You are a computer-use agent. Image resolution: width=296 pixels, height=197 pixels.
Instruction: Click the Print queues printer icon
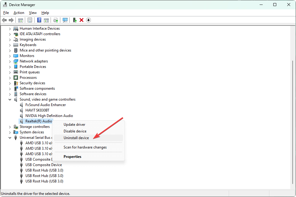pyautogui.click(x=16, y=72)
